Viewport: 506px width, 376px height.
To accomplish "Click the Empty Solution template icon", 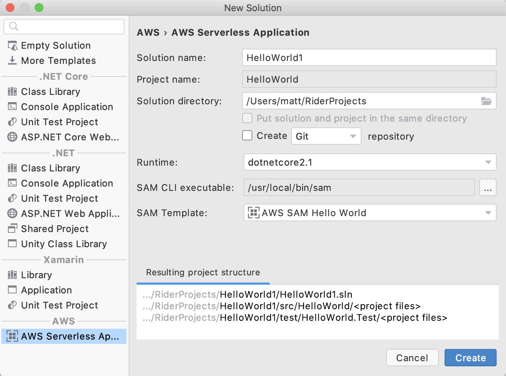I will click(12, 46).
